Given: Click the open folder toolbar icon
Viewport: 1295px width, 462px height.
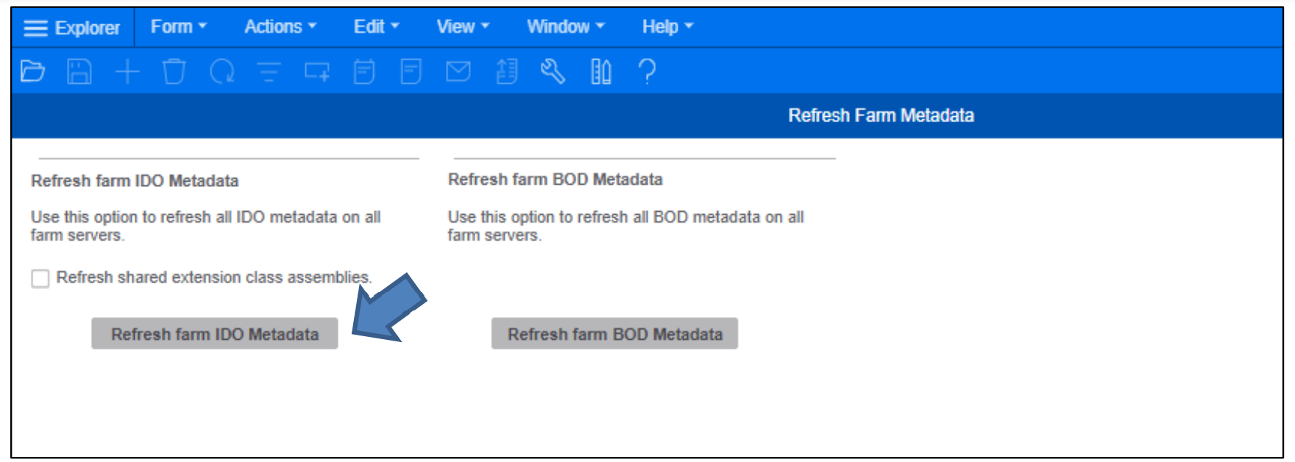Looking at the screenshot, I should click(x=32, y=71).
